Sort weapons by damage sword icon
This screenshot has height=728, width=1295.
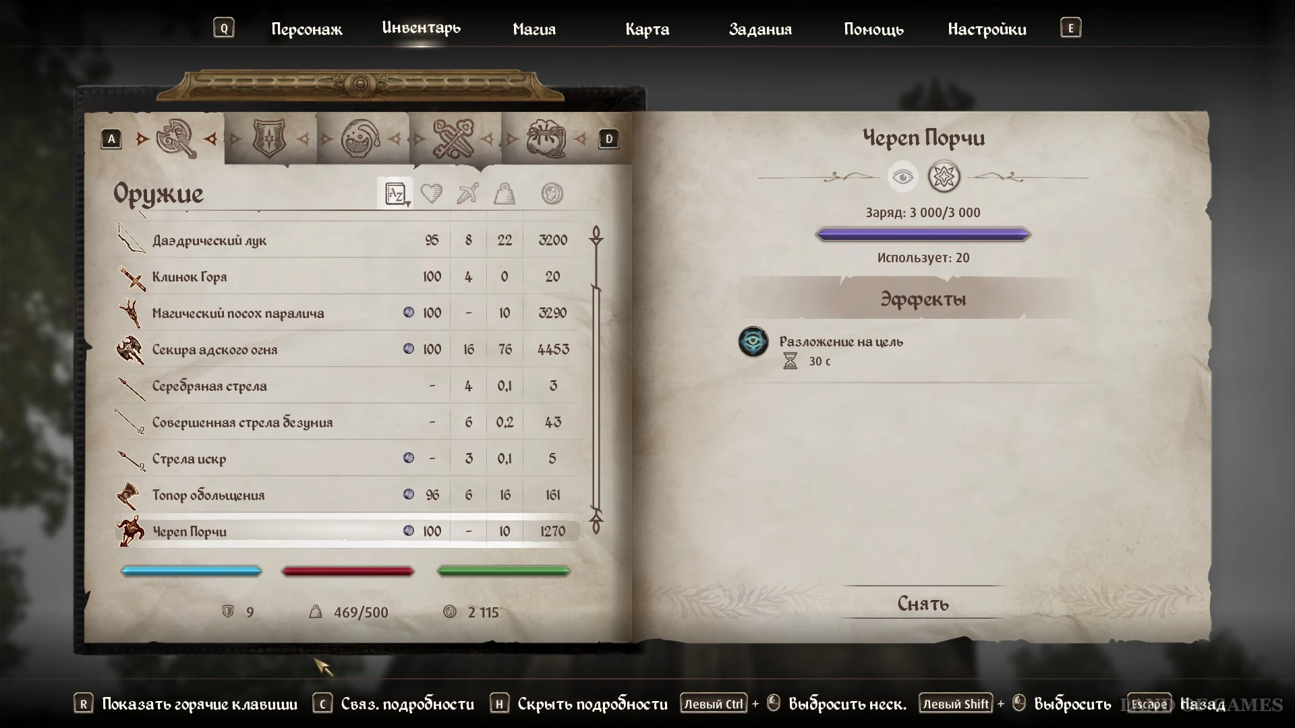coord(467,193)
